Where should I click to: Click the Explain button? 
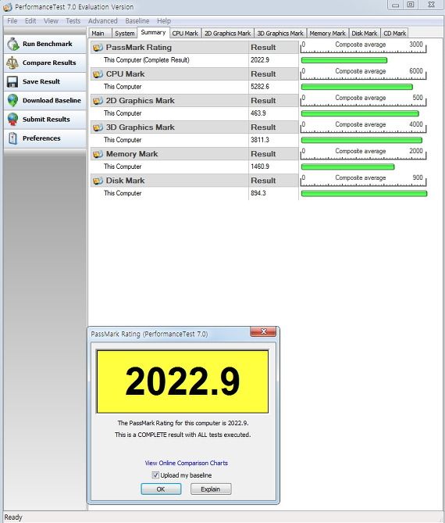pyautogui.click(x=211, y=489)
